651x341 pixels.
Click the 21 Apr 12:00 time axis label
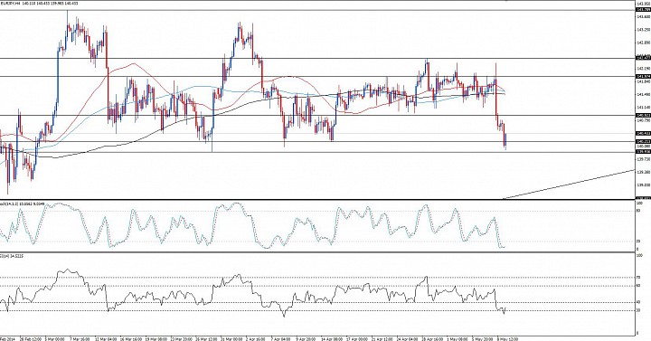tap(382, 339)
